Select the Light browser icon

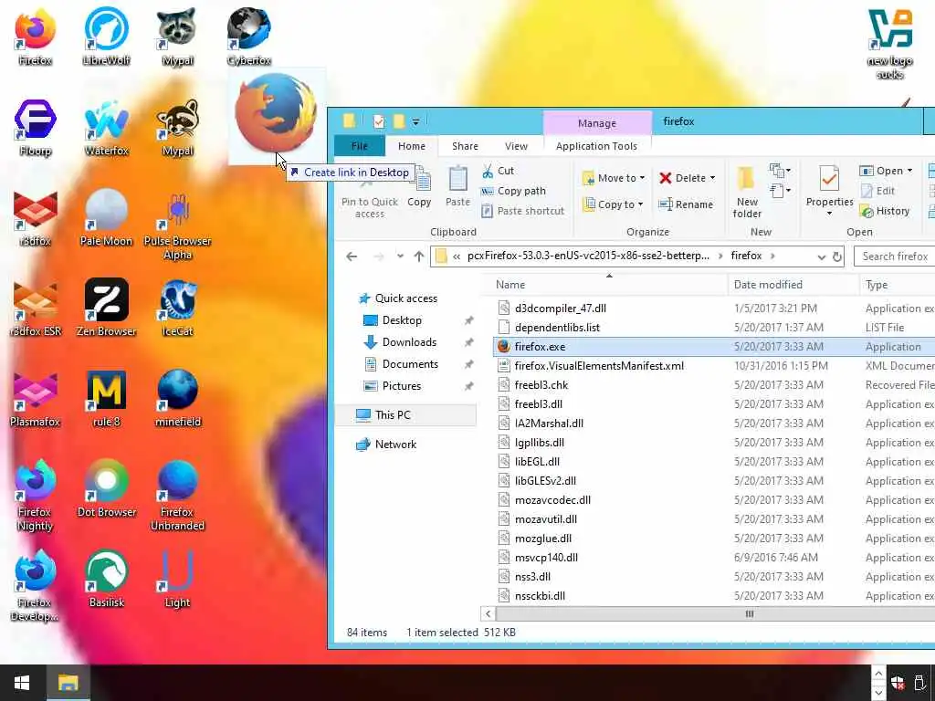(178, 580)
